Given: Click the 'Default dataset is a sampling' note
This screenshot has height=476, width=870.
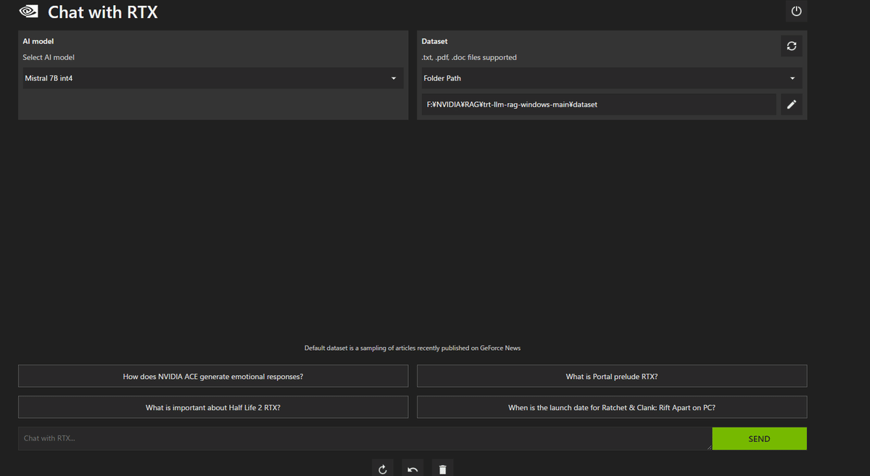Looking at the screenshot, I should 413,348.
